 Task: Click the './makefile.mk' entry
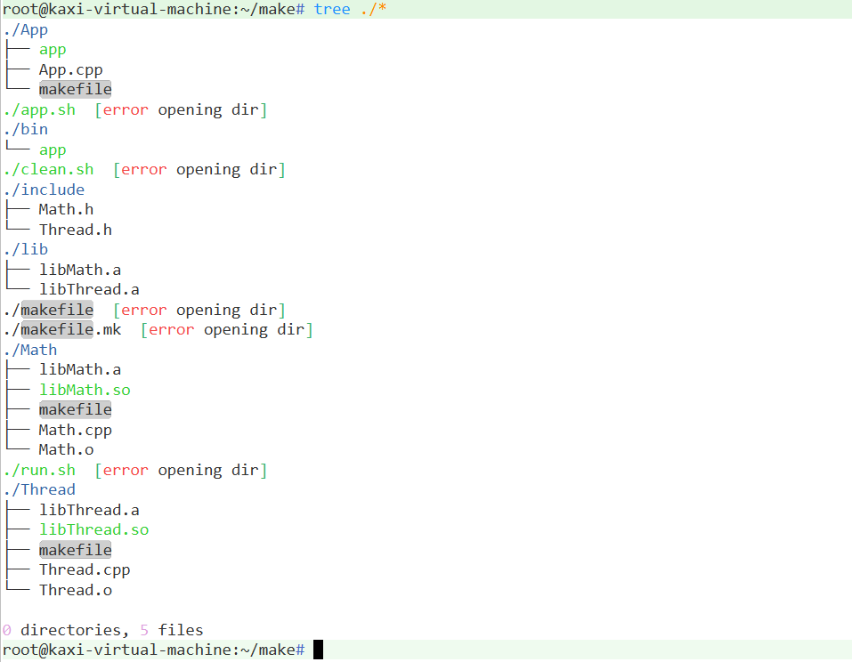62,329
